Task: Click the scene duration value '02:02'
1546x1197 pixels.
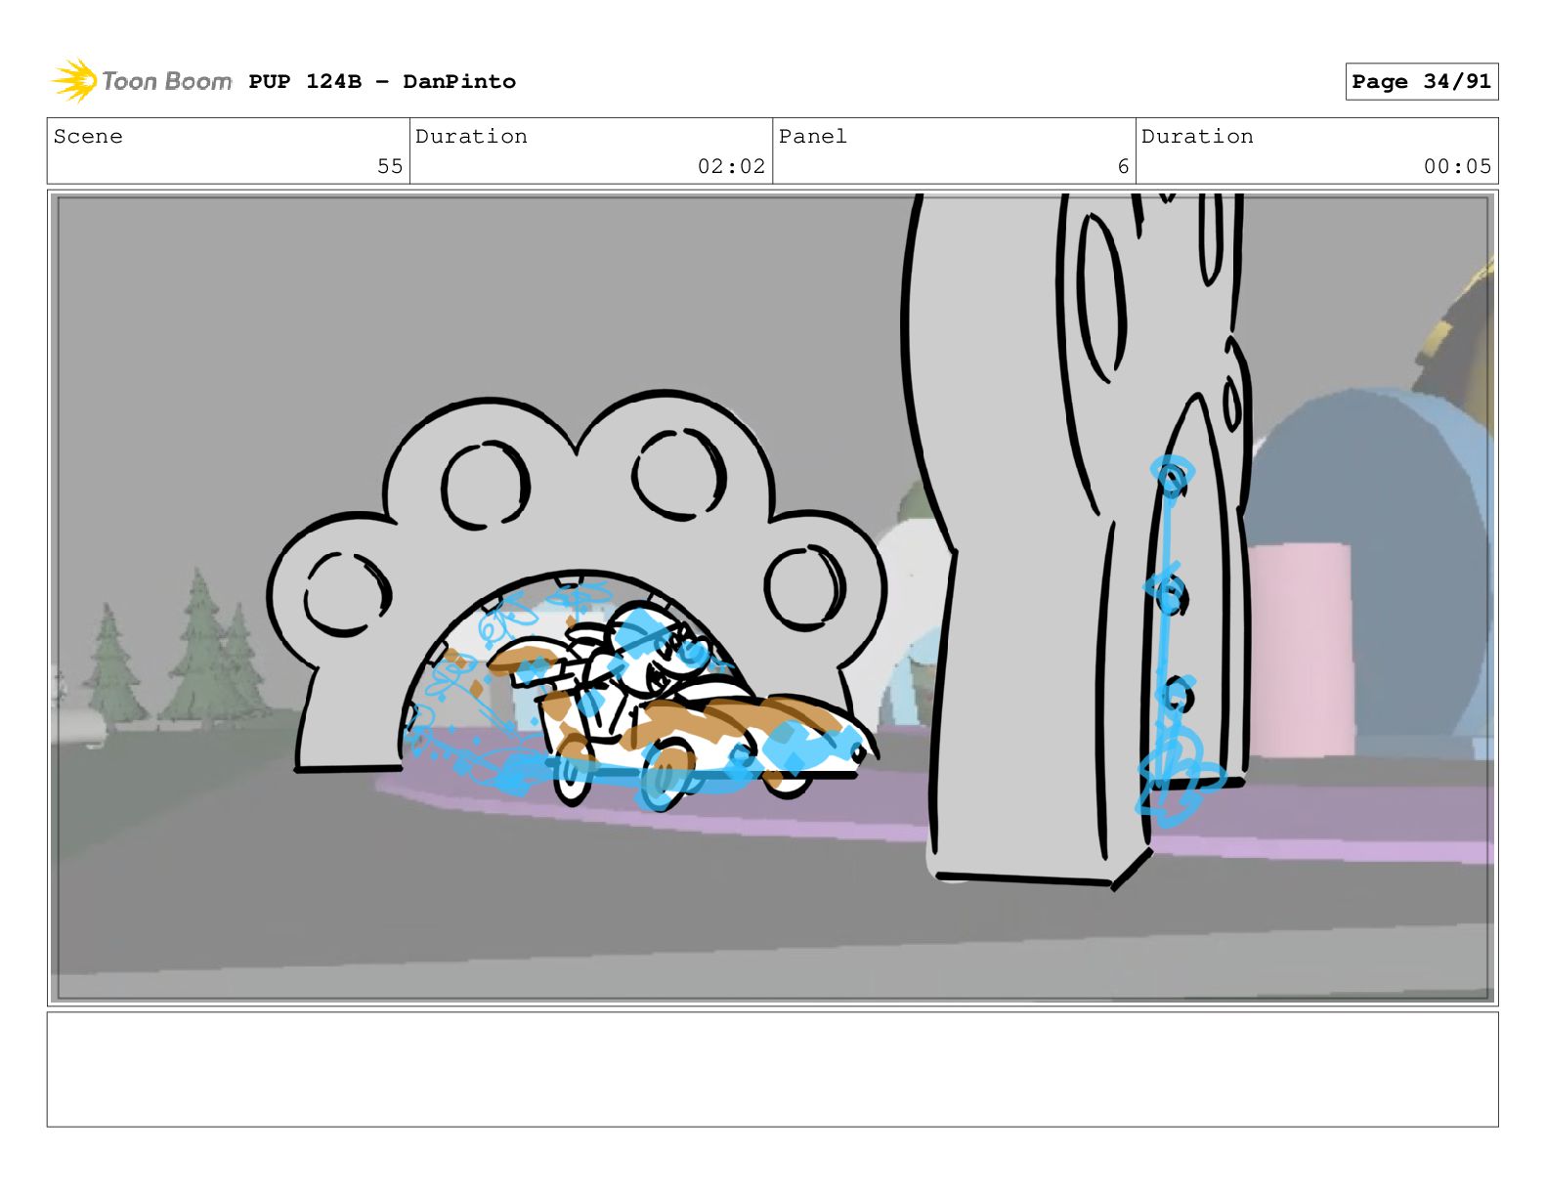Action: 731,166
